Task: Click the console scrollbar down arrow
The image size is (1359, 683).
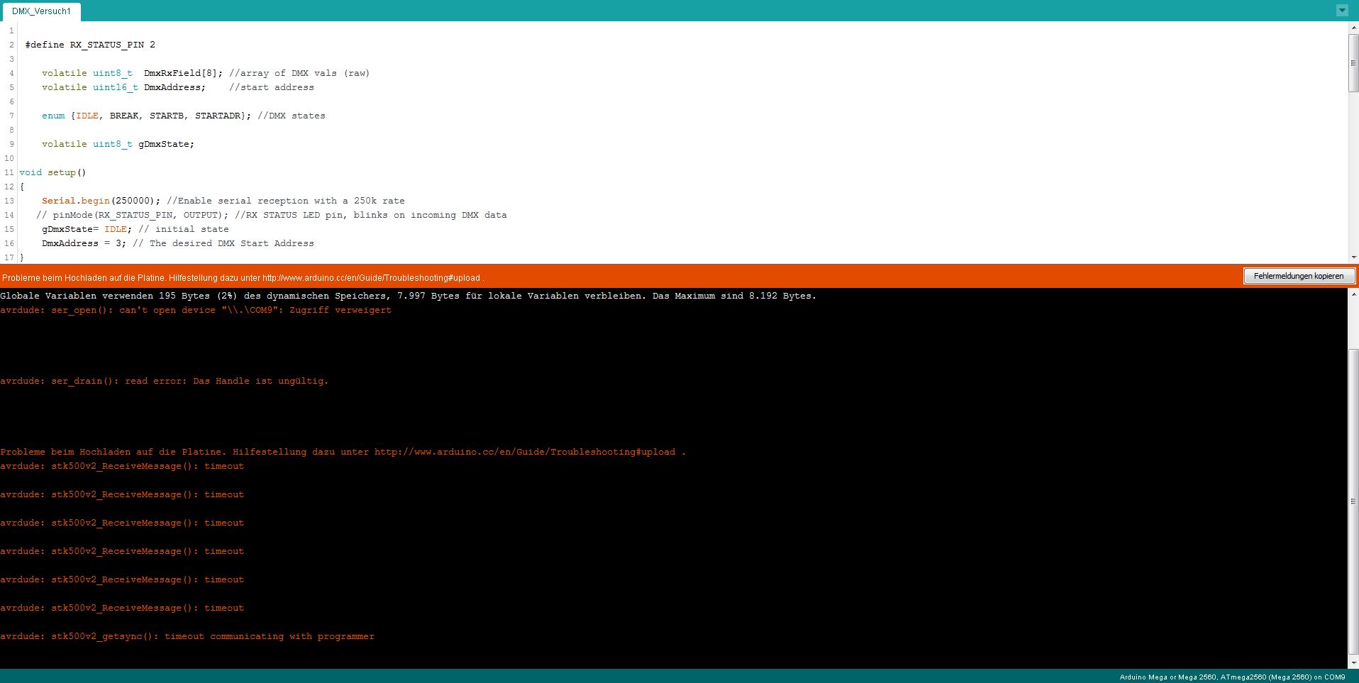Action: pyautogui.click(x=1353, y=663)
